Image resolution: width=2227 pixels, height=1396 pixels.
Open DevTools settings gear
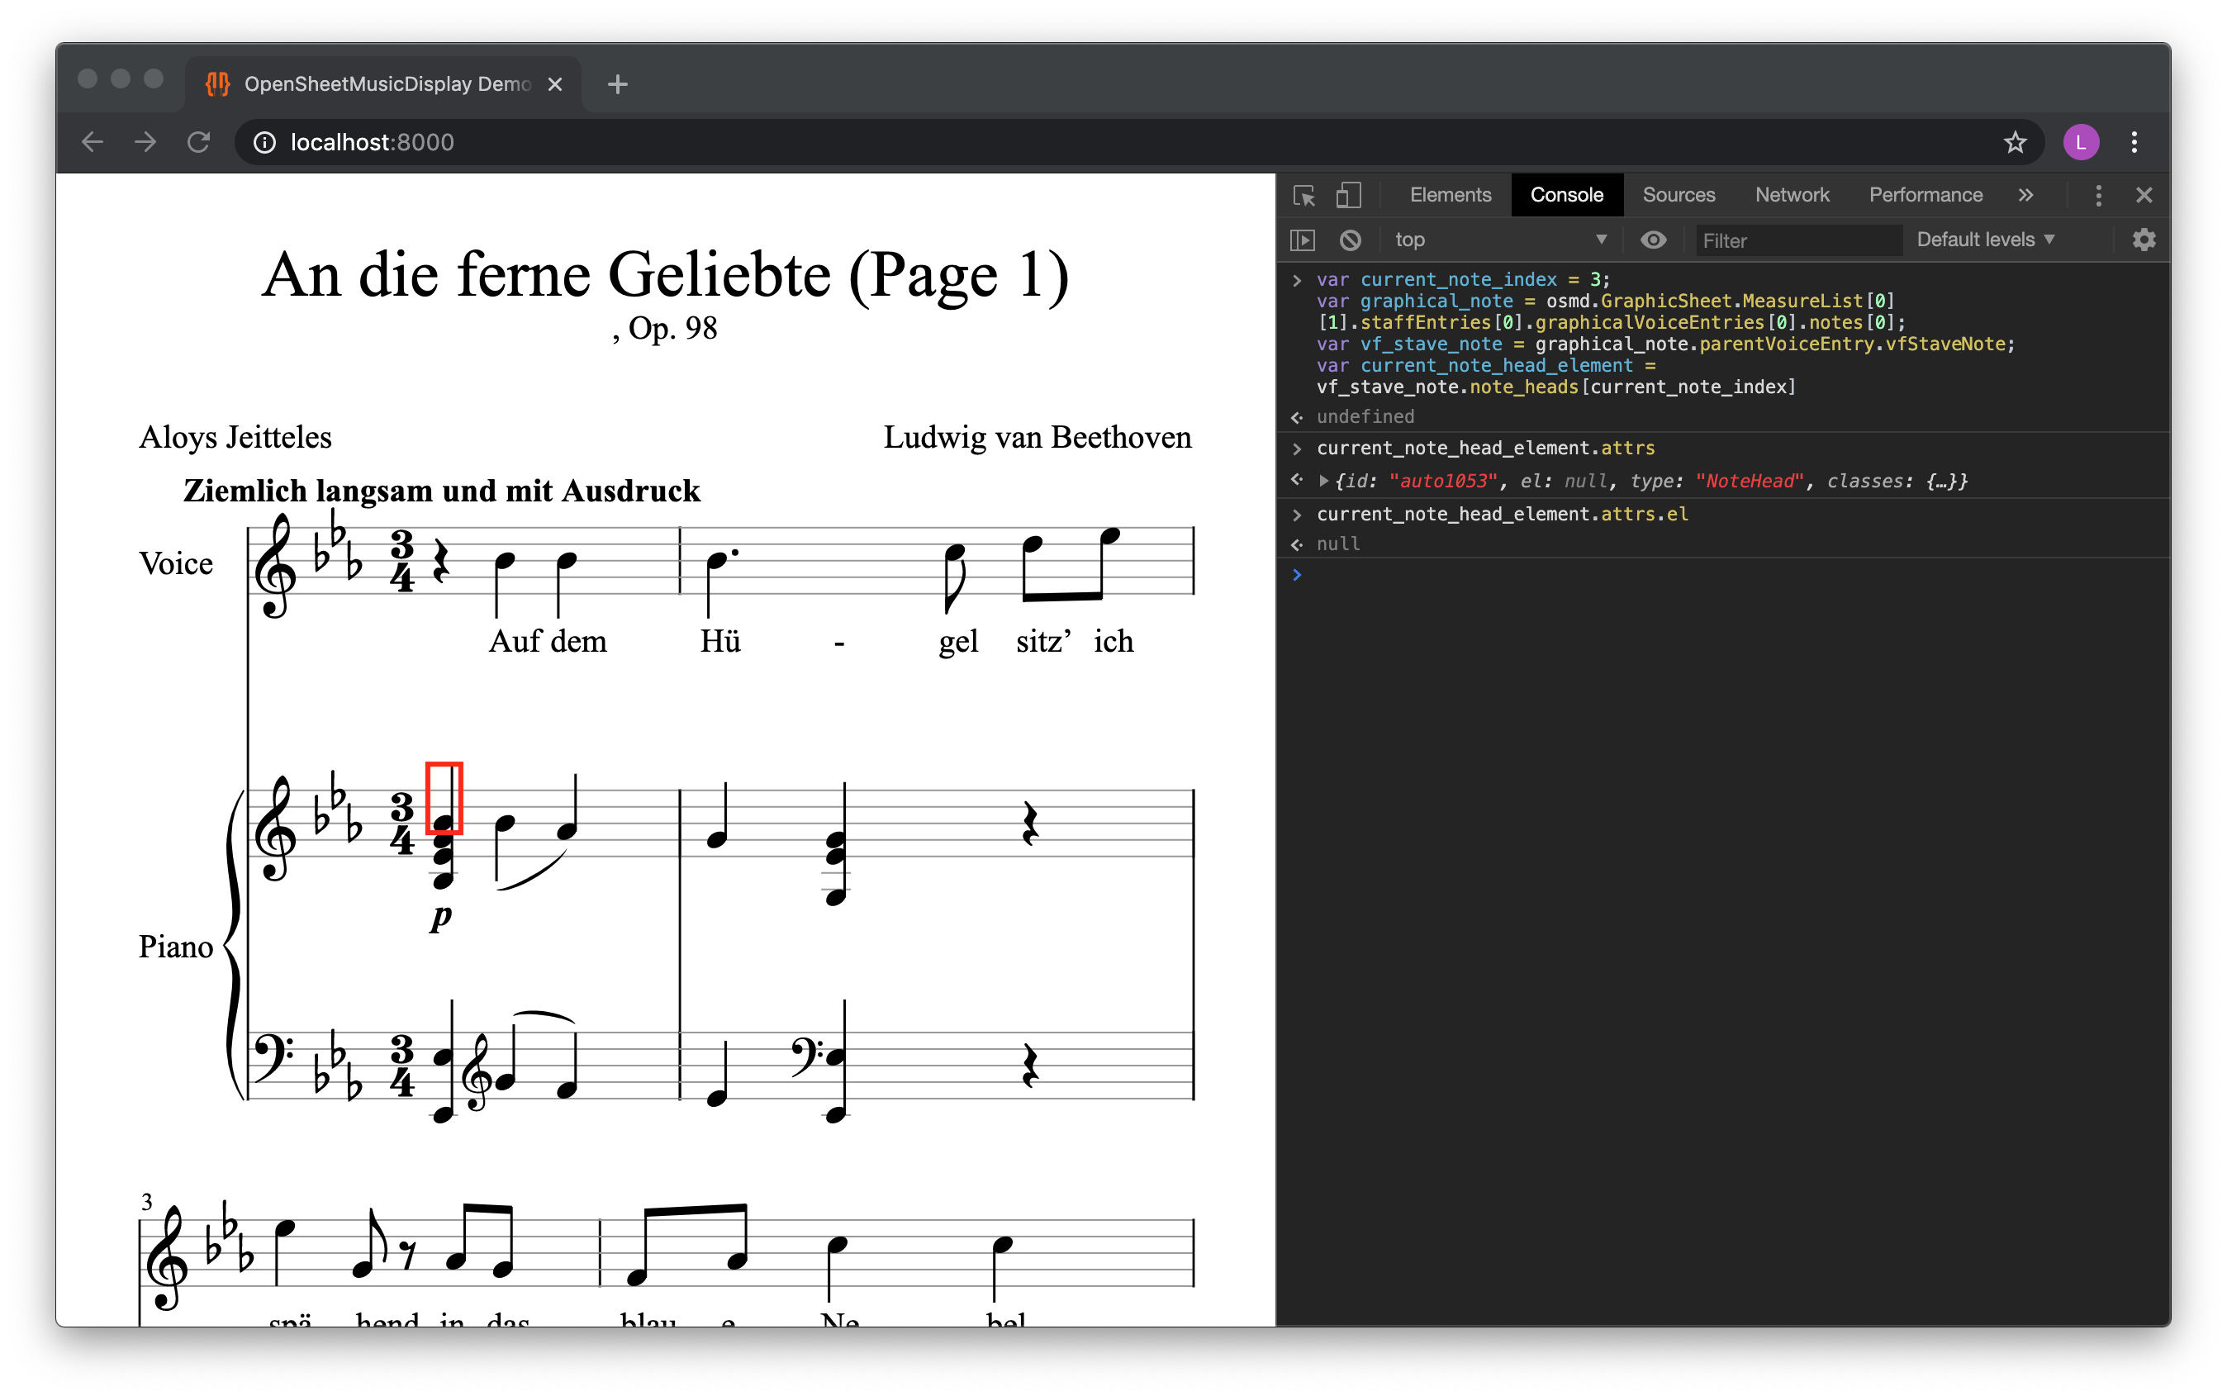coord(2144,240)
